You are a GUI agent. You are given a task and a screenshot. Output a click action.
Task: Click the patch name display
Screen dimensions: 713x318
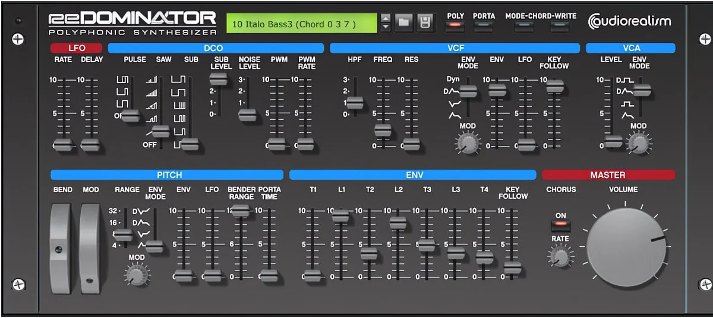[302, 24]
